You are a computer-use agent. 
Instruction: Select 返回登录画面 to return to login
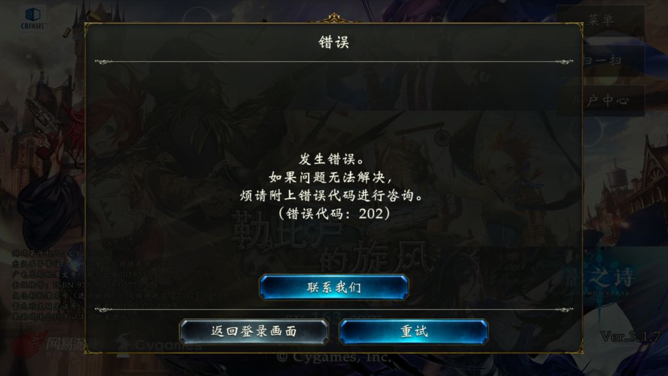(x=254, y=331)
